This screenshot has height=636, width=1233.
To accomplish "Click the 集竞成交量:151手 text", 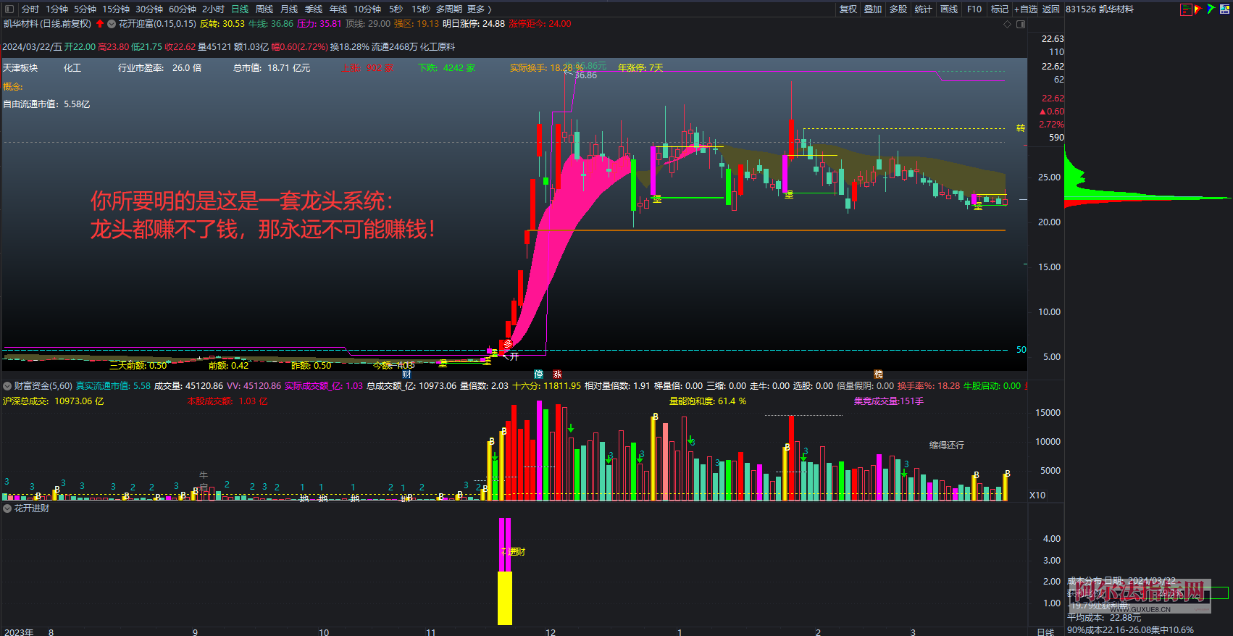I will [x=889, y=401].
